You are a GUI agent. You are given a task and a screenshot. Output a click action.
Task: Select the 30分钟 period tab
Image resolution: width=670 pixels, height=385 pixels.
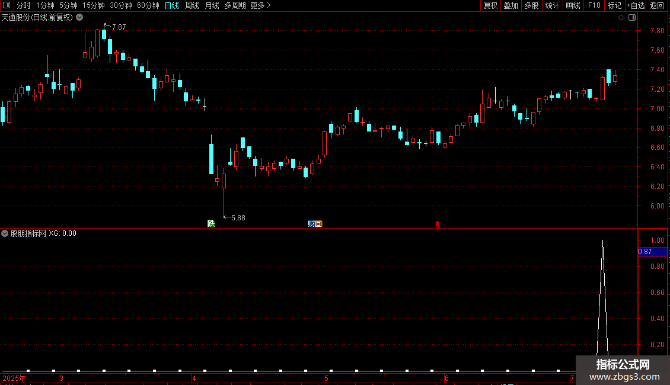point(121,5)
